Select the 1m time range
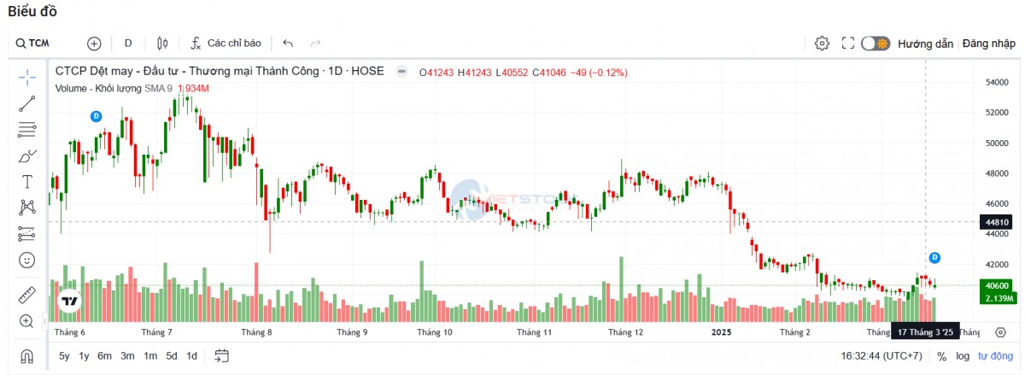 [x=149, y=356]
